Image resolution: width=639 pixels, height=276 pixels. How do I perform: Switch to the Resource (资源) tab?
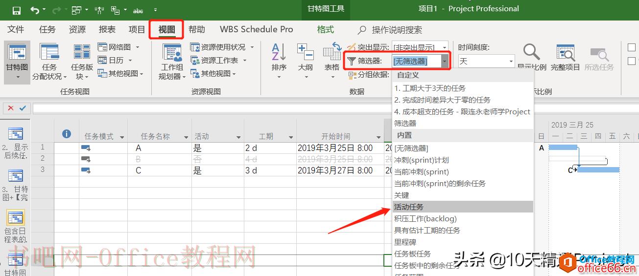click(77, 30)
